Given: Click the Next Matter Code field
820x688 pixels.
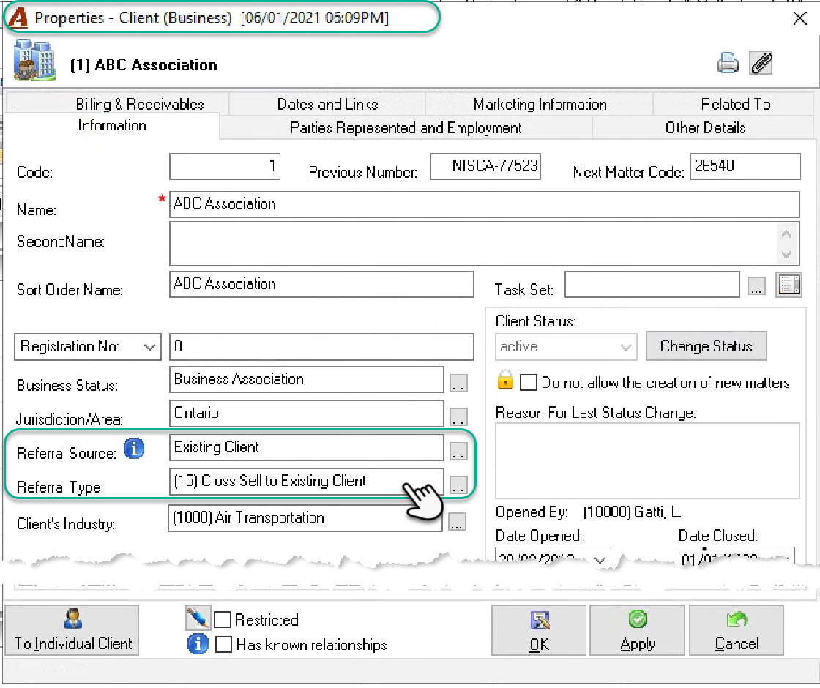Looking at the screenshot, I should tap(745, 166).
